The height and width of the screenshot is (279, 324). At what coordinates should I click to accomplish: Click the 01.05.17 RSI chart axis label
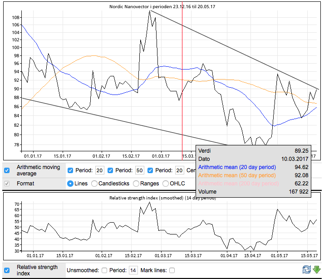(x=279, y=256)
